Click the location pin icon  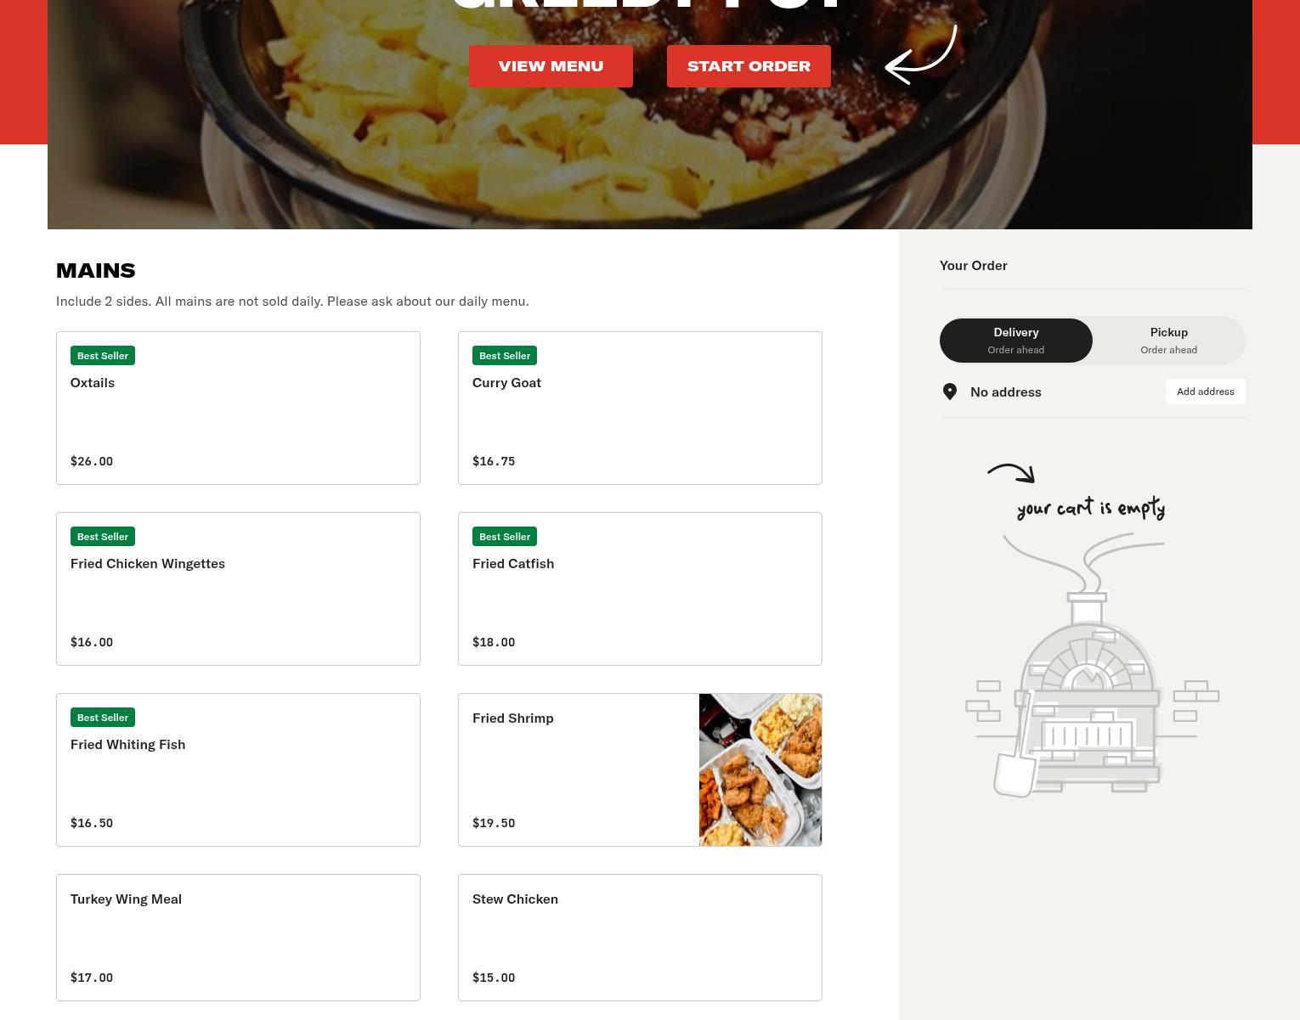coord(950,392)
